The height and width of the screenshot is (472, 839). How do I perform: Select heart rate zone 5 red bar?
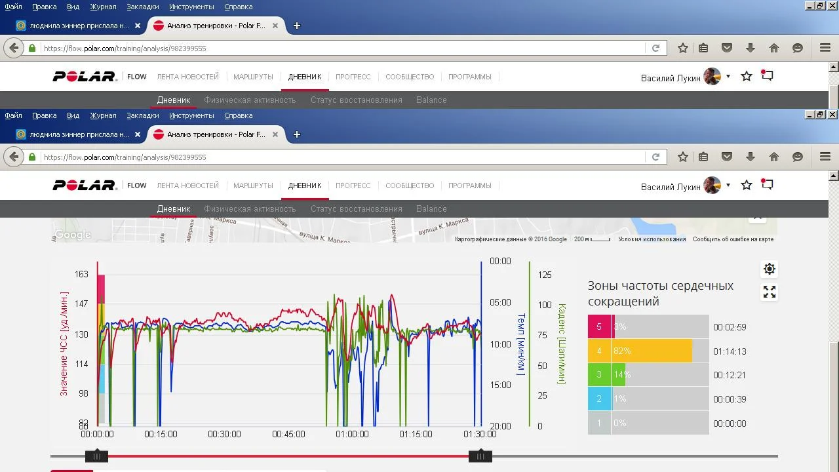tap(648, 326)
